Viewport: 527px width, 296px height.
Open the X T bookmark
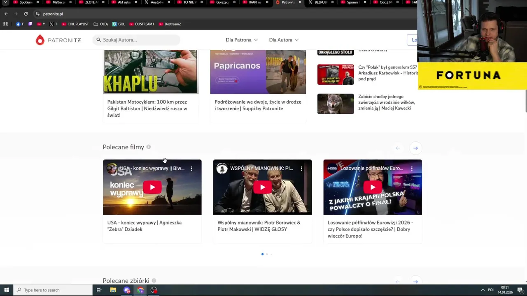pos(53,24)
